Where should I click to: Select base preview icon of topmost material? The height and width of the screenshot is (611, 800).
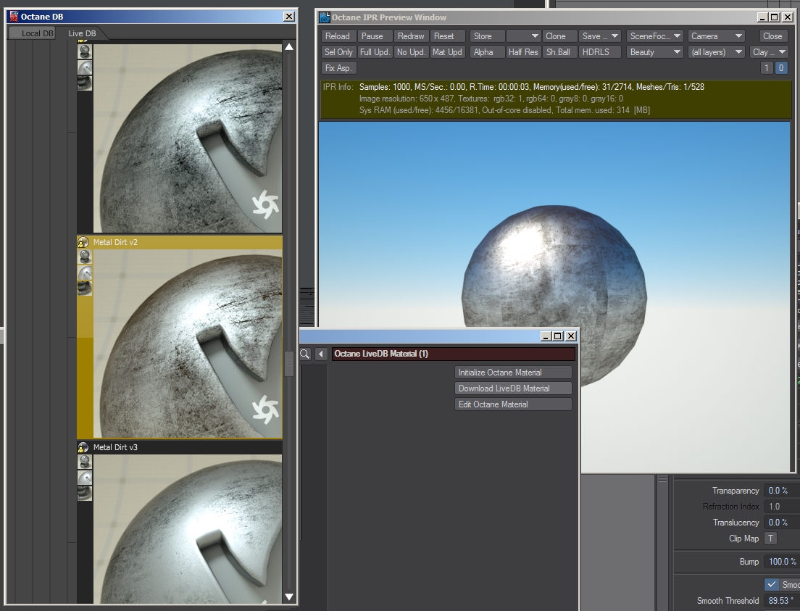click(85, 83)
